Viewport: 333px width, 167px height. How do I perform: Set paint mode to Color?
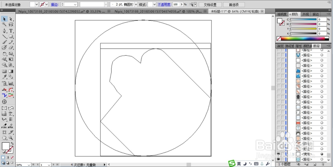point(3,158)
